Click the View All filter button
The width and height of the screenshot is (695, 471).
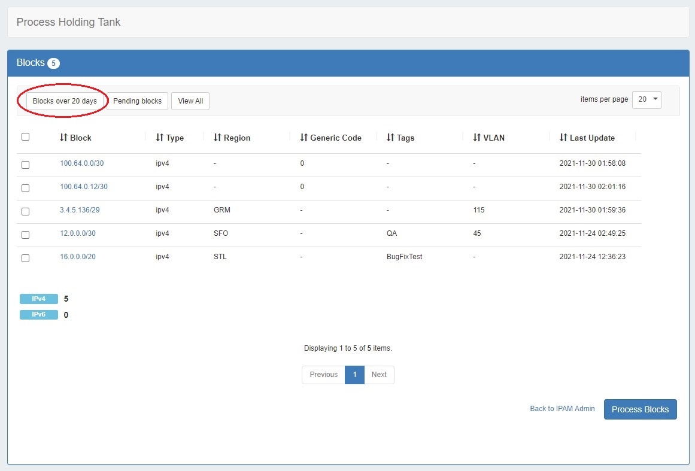pos(190,101)
